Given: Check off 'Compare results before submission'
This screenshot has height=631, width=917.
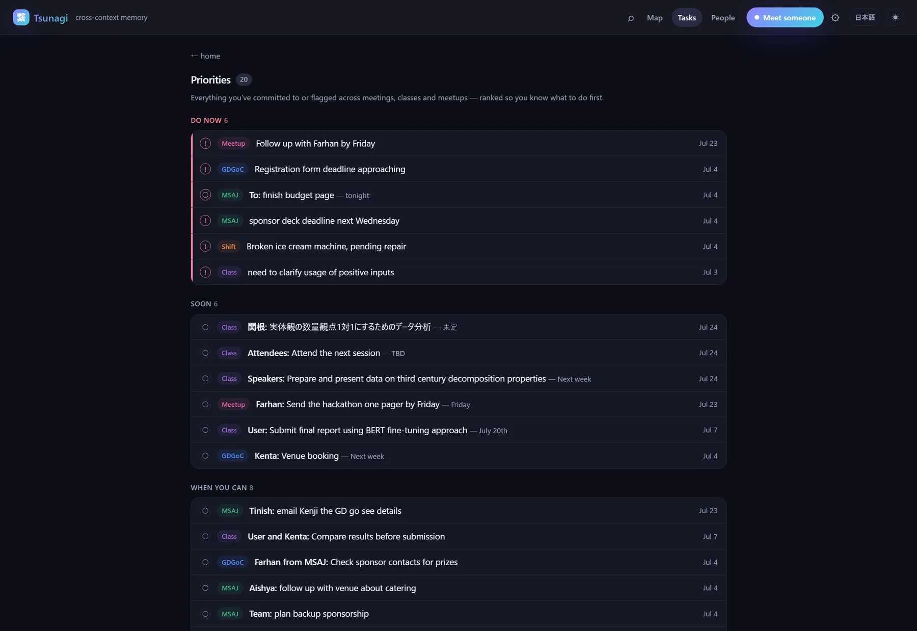Looking at the screenshot, I should tap(205, 537).
